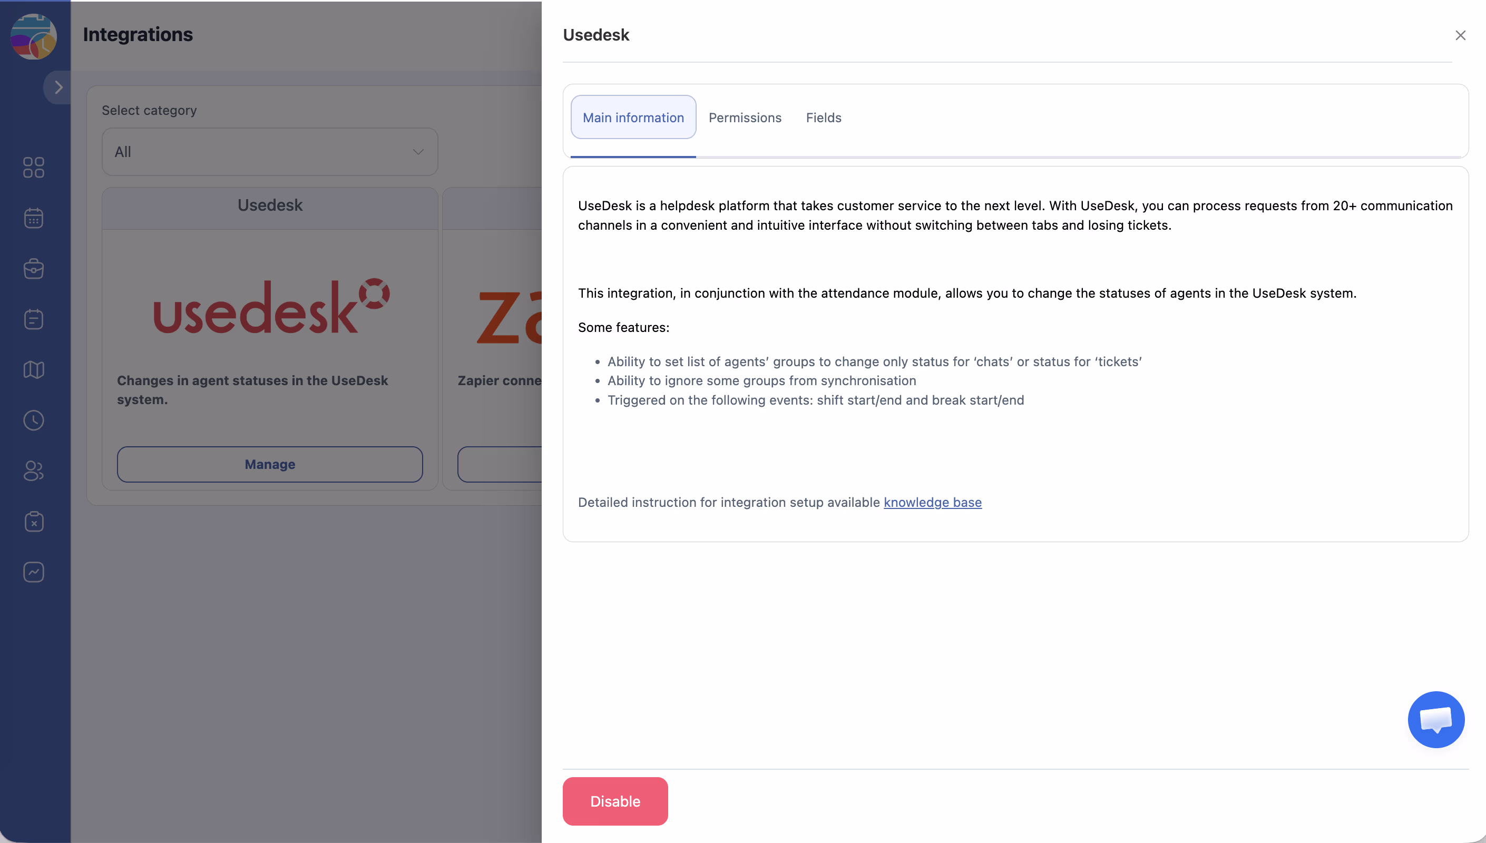Select the Main information tab
Viewport: 1486px width, 843px height.
(633, 117)
